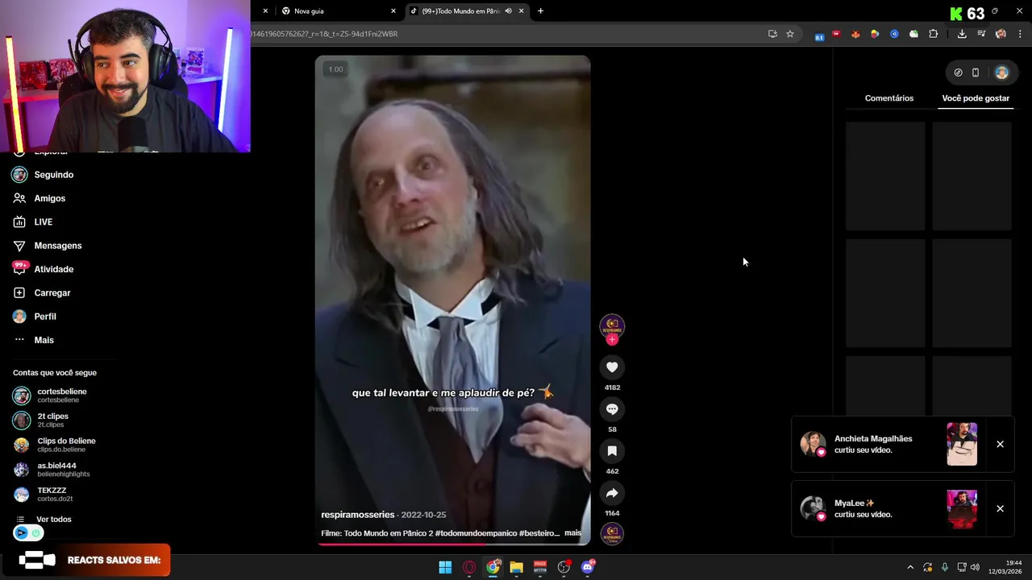Open OBS Studio from the taskbar
Viewport: 1032px width, 580px height.
coord(564,567)
